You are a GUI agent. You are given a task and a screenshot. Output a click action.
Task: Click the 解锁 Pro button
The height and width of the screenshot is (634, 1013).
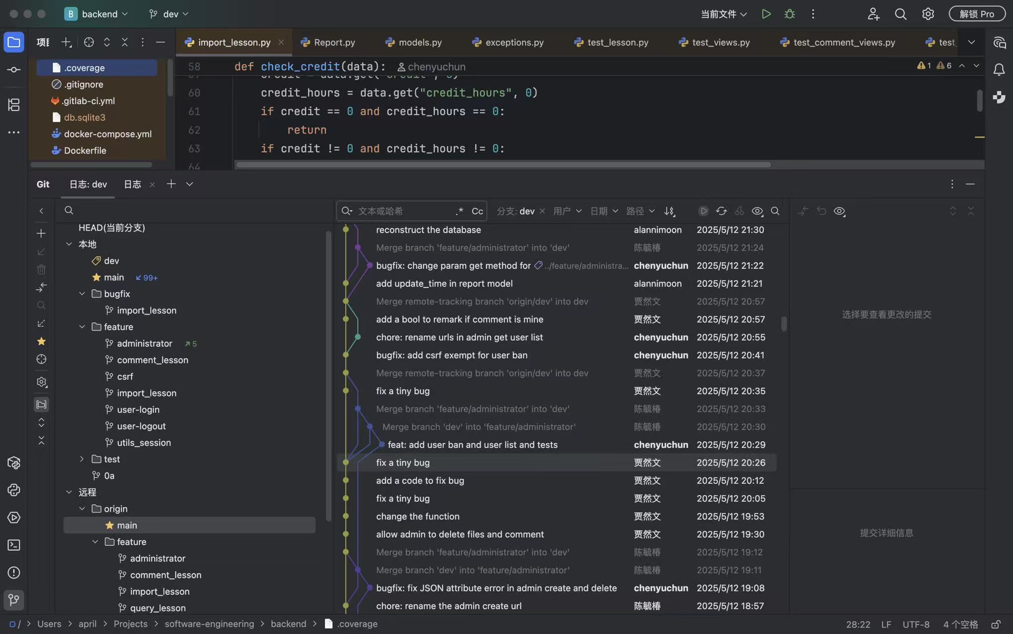[x=977, y=14]
